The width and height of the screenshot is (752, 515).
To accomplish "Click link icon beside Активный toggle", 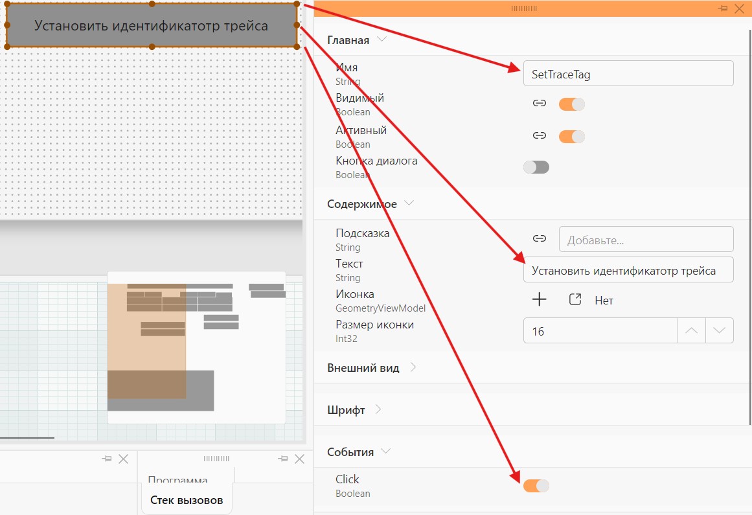I will [x=539, y=135].
